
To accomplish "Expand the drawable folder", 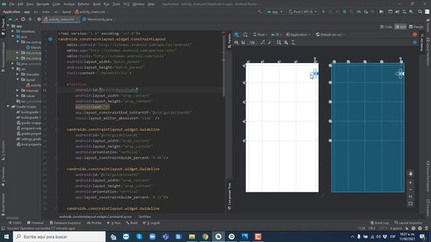I will [18, 75].
